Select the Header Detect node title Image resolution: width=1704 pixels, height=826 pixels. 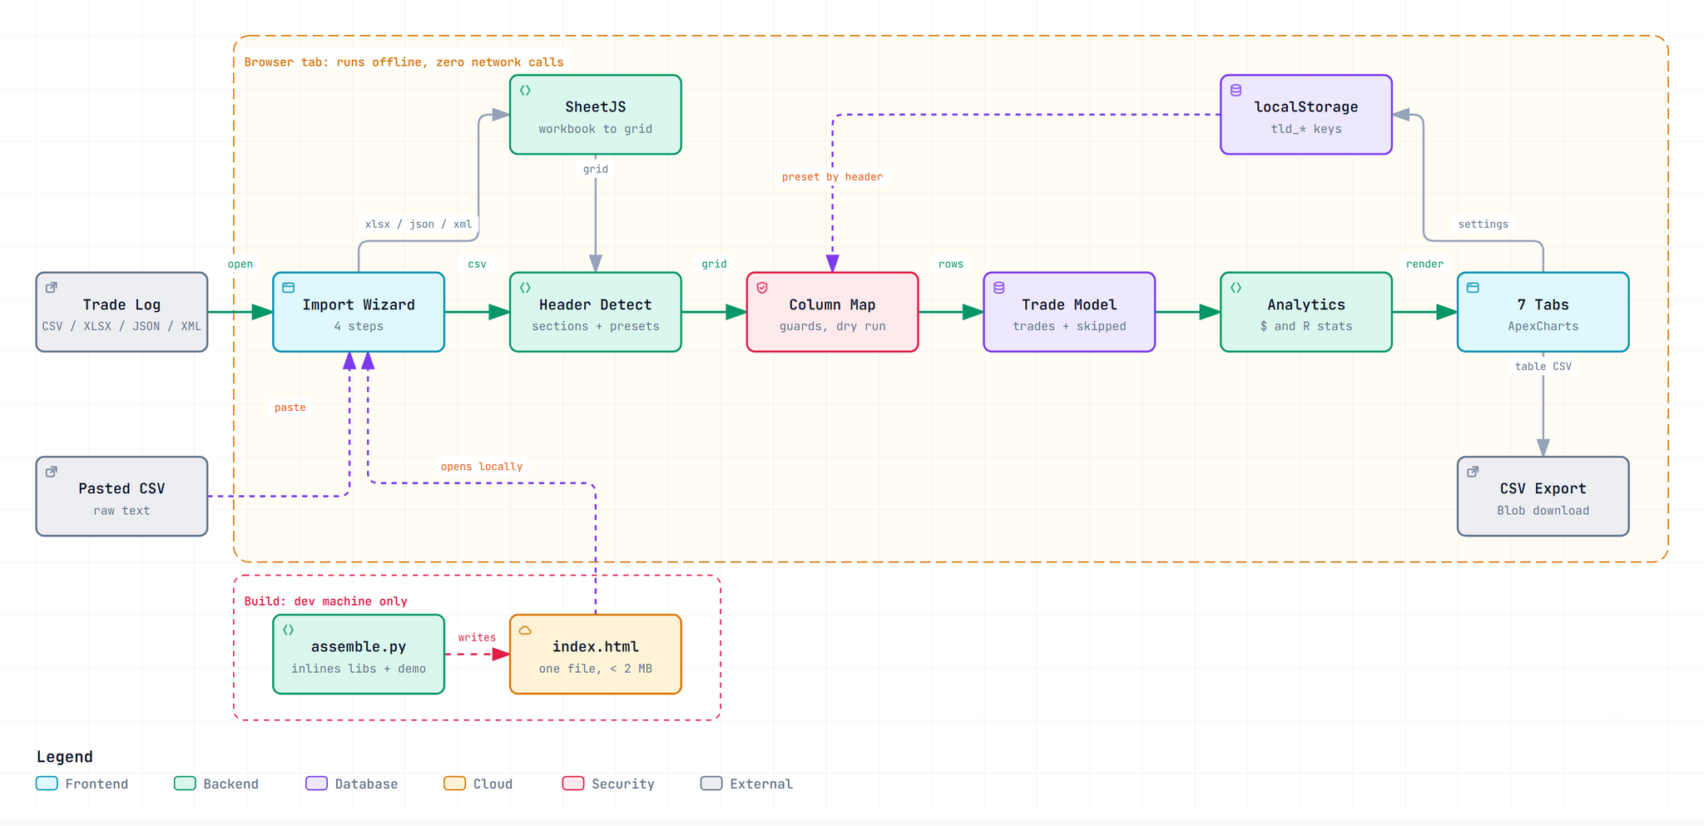pos(596,305)
